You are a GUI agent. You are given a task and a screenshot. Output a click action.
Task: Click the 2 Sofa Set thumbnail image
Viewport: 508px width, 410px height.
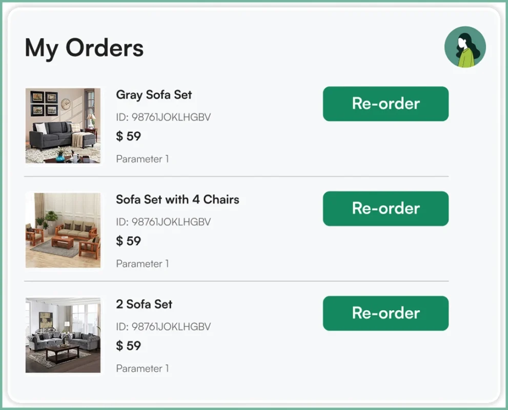click(x=63, y=335)
